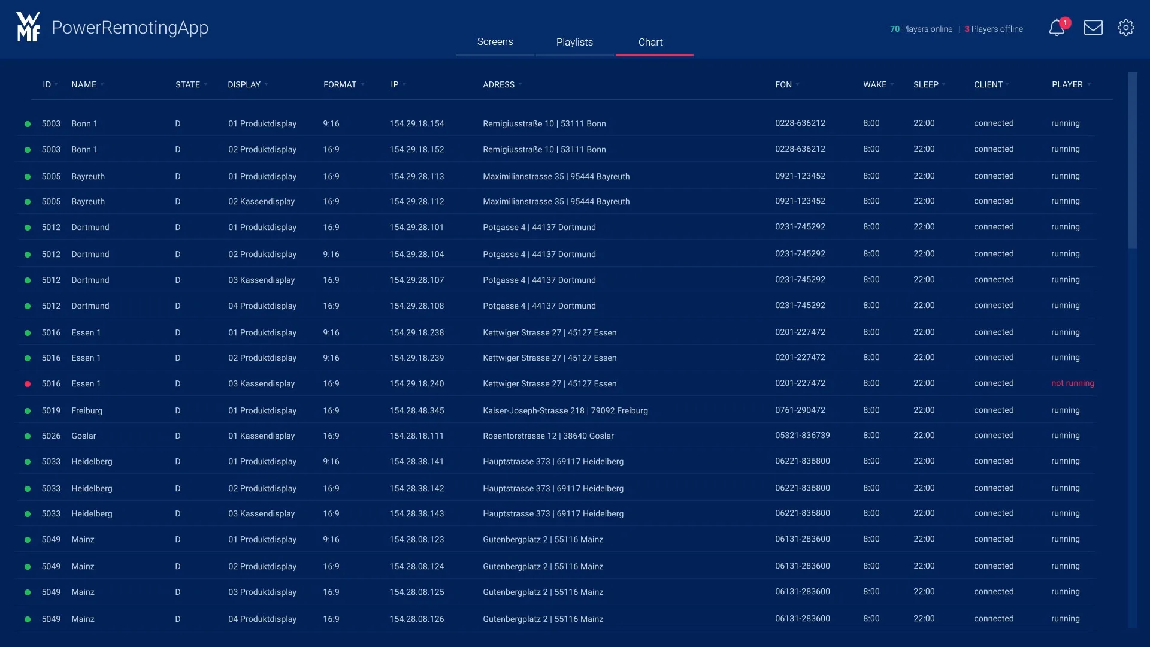Open the settings gear icon

tap(1125, 28)
